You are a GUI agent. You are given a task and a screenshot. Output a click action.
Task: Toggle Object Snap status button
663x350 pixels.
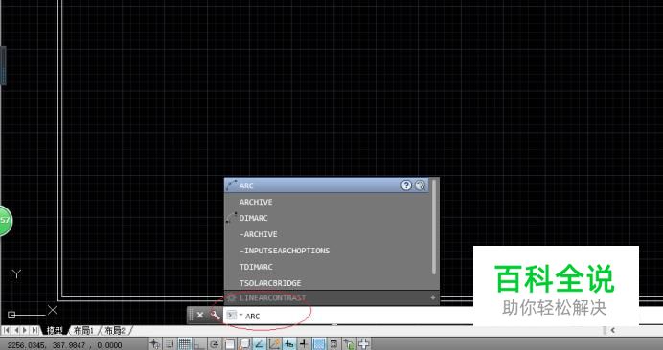pyautogui.click(x=229, y=343)
